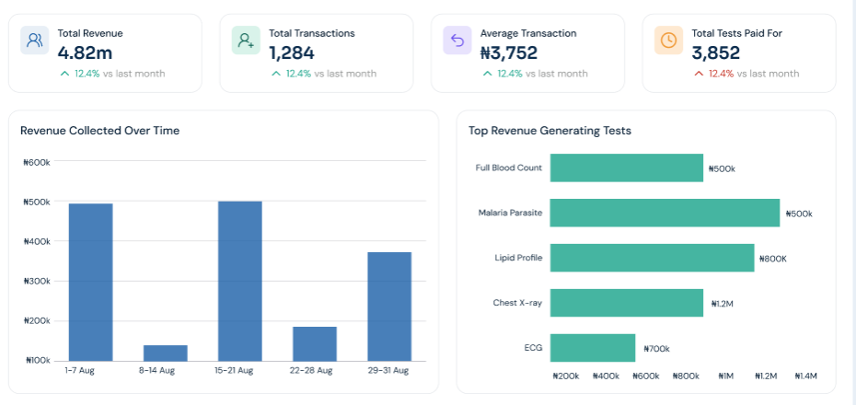Click the ₦500k value beside Malaria Parasite

[x=799, y=214]
